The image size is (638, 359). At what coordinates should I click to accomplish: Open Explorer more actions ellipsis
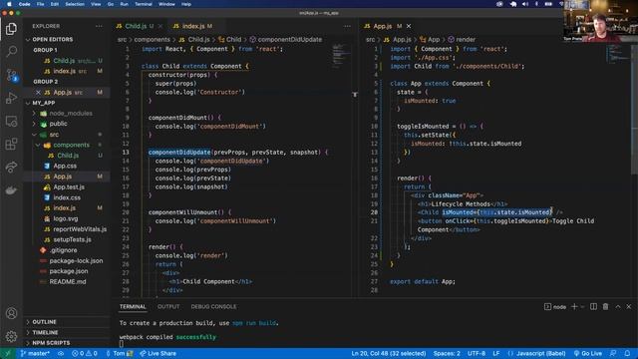click(x=99, y=26)
